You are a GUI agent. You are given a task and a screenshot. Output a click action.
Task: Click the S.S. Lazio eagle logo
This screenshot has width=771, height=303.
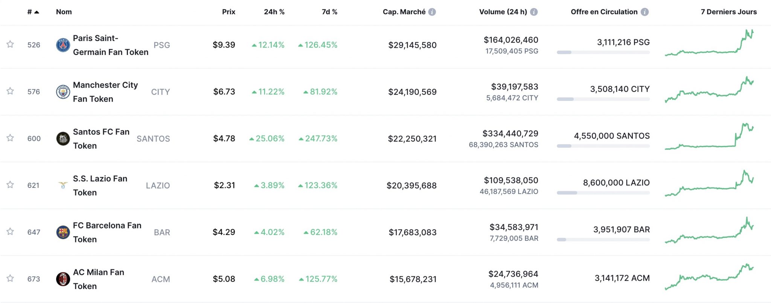coord(63,186)
